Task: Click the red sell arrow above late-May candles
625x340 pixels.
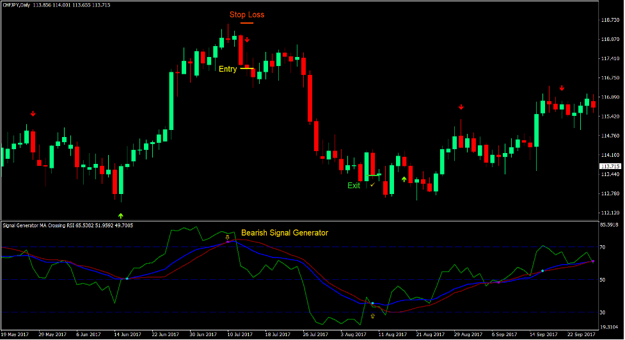Action: (x=33, y=114)
